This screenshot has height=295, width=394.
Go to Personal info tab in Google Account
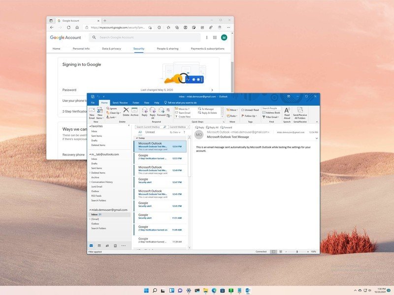[x=81, y=49]
